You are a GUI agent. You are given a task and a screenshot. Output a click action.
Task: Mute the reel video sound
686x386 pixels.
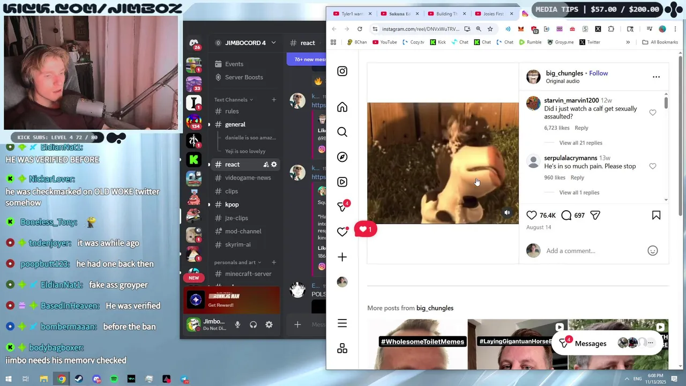507,213
